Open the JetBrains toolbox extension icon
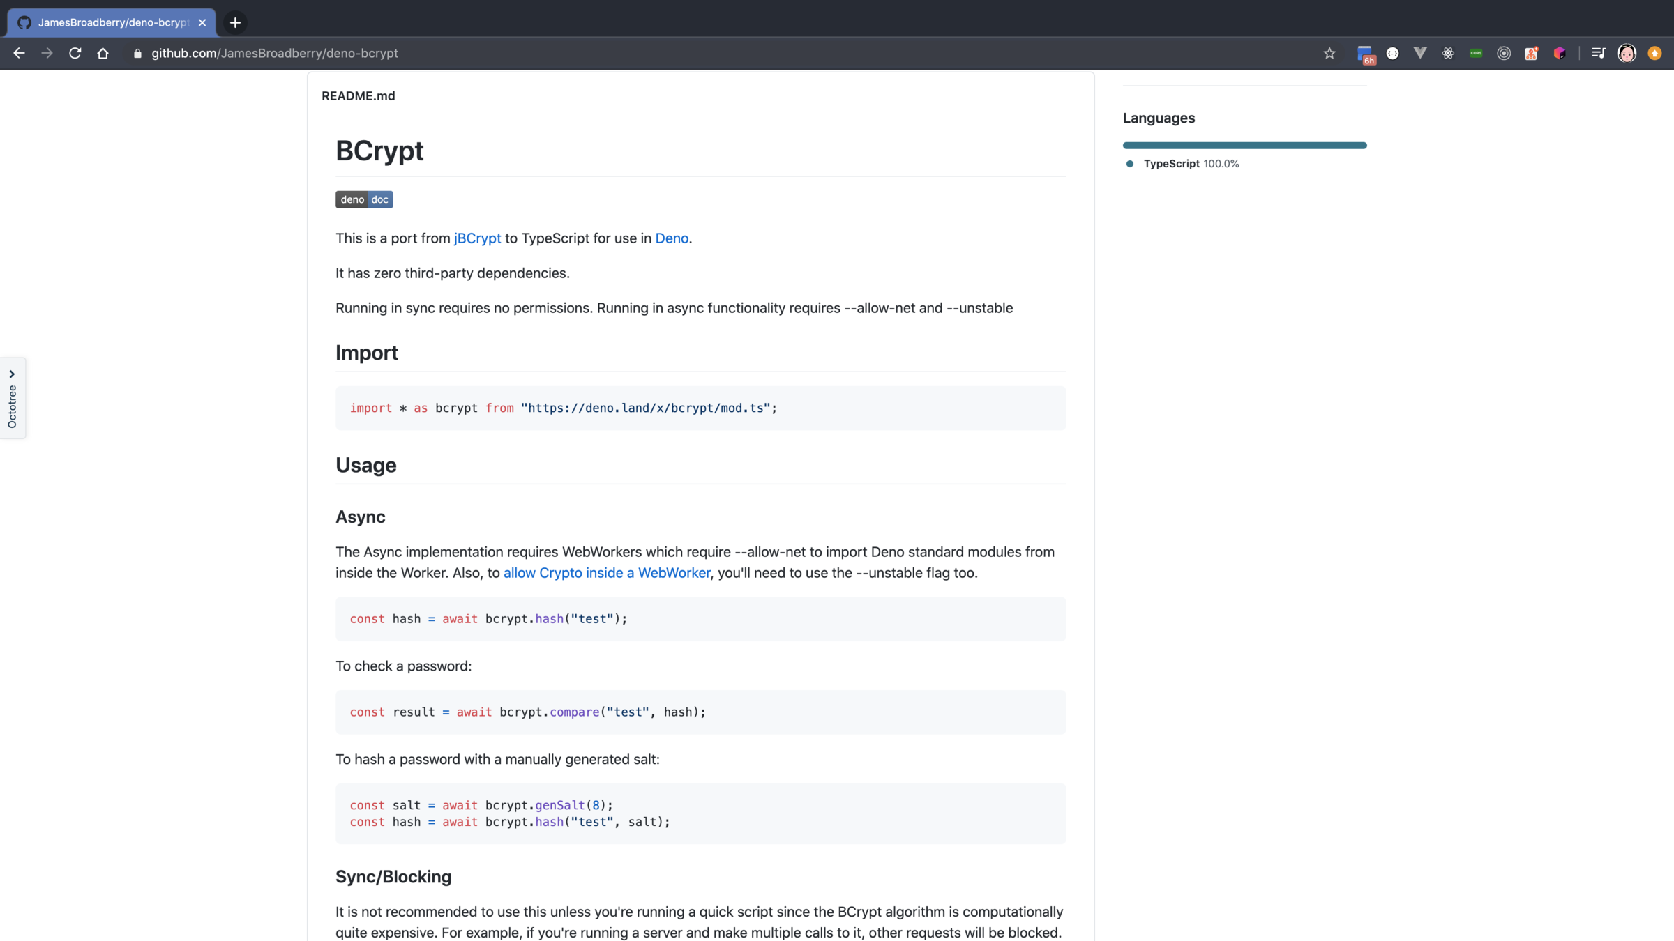 coord(1560,53)
